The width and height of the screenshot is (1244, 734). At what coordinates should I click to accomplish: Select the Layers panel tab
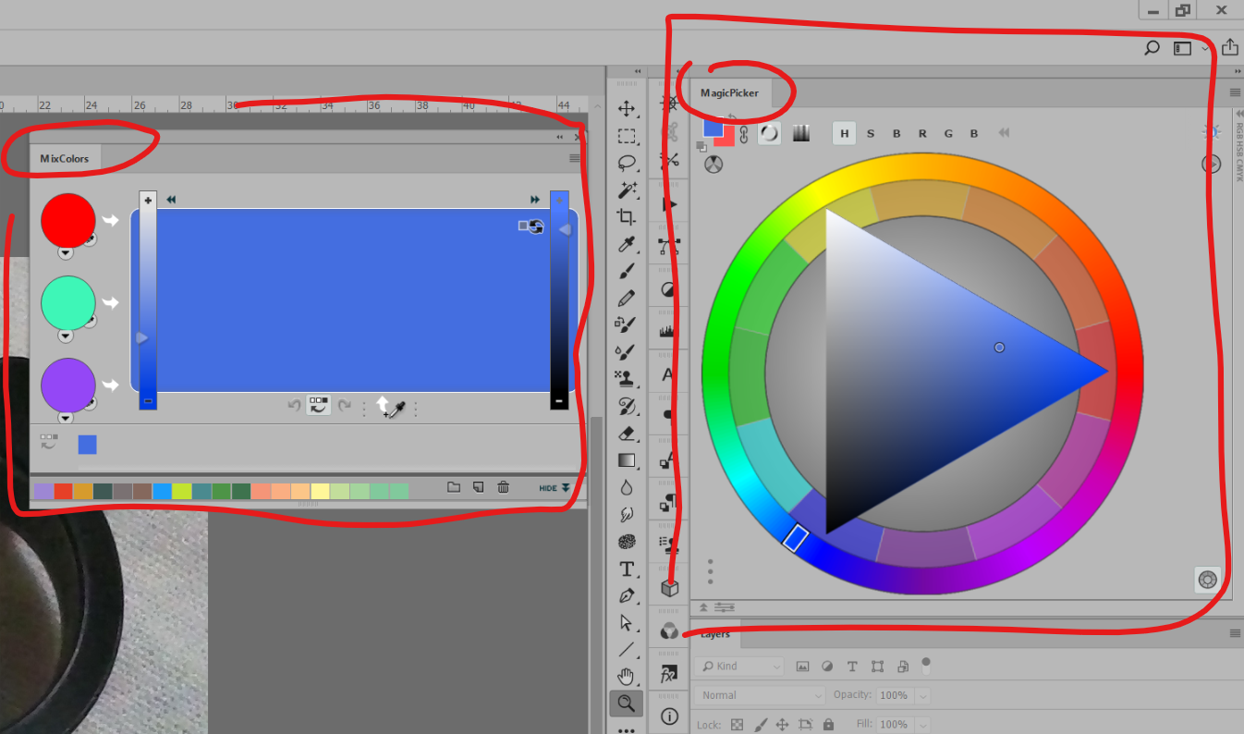[714, 634]
